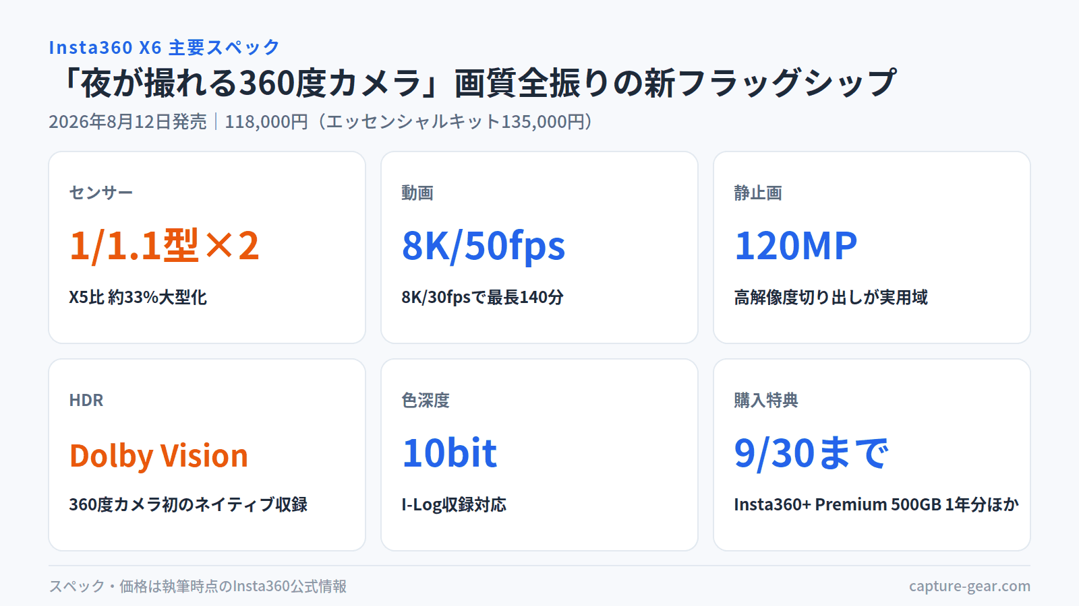Click the '10bit' color depth value
The width and height of the screenshot is (1079, 606).
point(449,453)
